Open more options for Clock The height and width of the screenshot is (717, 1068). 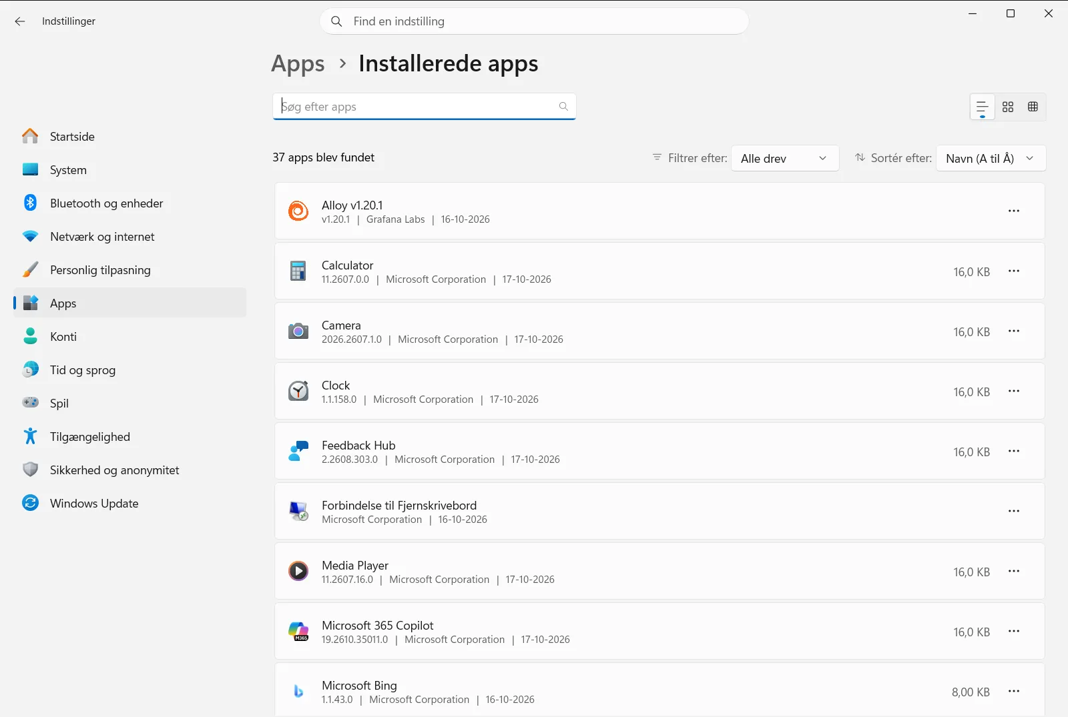click(1014, 391)
